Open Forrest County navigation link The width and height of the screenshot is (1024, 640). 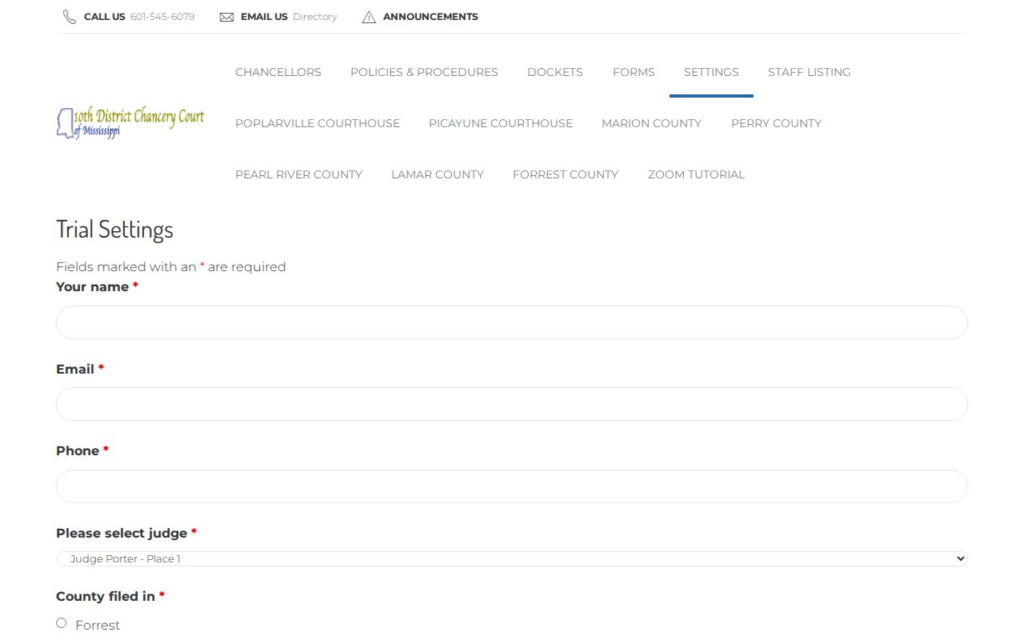pyautogui.click(x=566, y=174)
